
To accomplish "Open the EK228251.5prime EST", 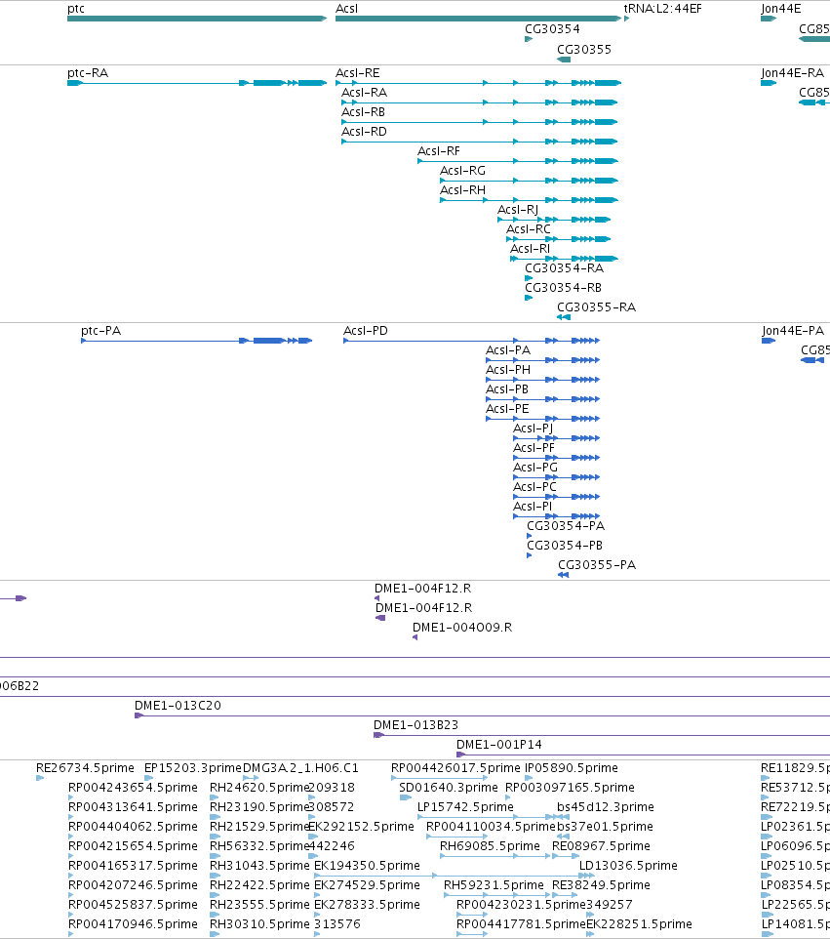I will 590,934.
